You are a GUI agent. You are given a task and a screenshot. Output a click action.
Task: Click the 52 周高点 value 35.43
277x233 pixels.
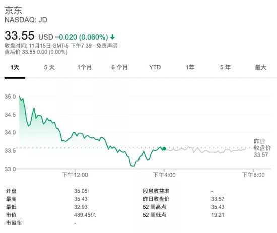pos(218,207)
